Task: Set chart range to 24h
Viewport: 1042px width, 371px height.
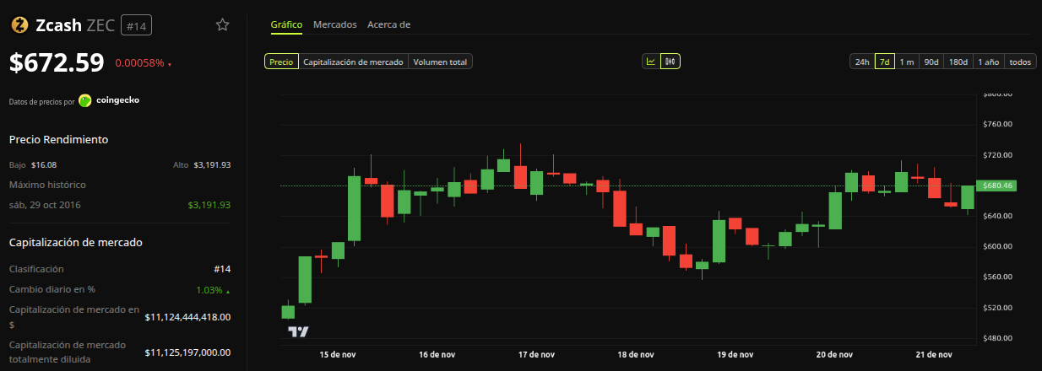Action: pos(862,62)
